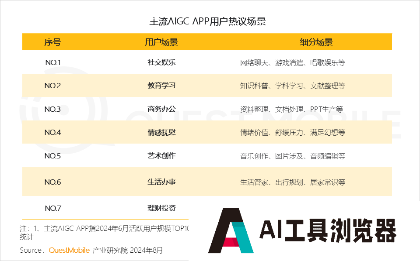Click the 生活办事 cell
The height and width of the screenshot is (261, 420).
coord(161,182)
